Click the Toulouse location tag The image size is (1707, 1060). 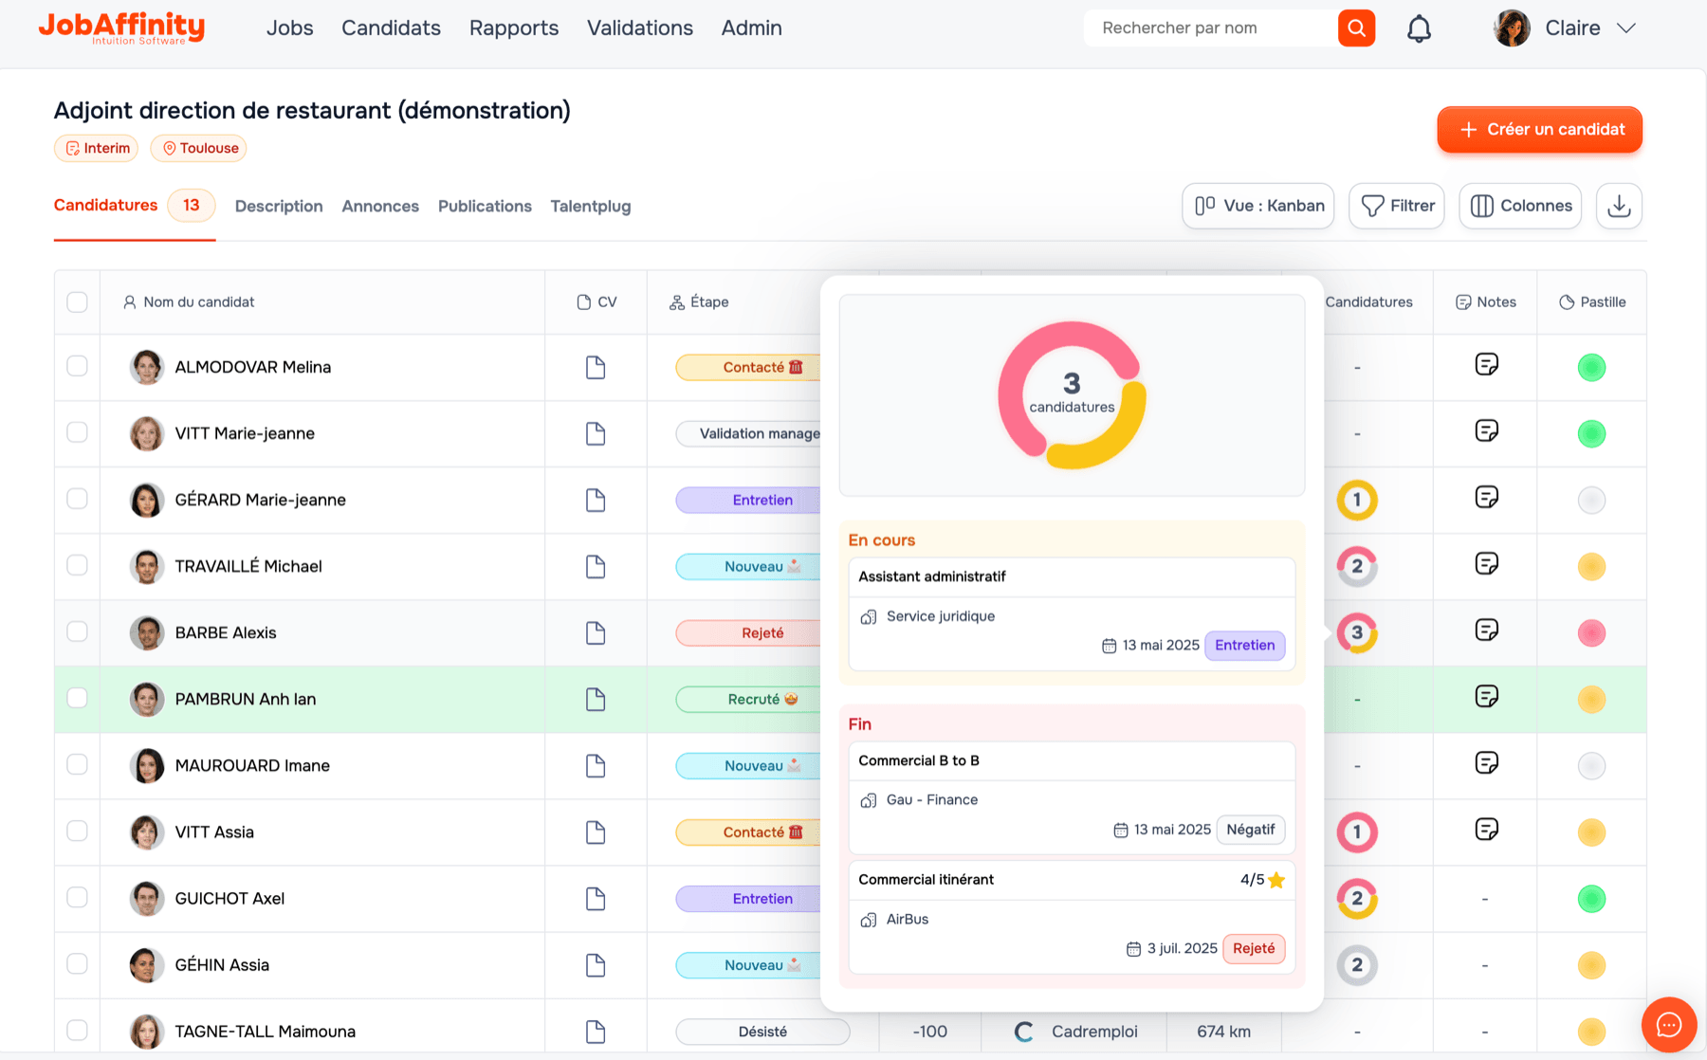click(199, 148)
